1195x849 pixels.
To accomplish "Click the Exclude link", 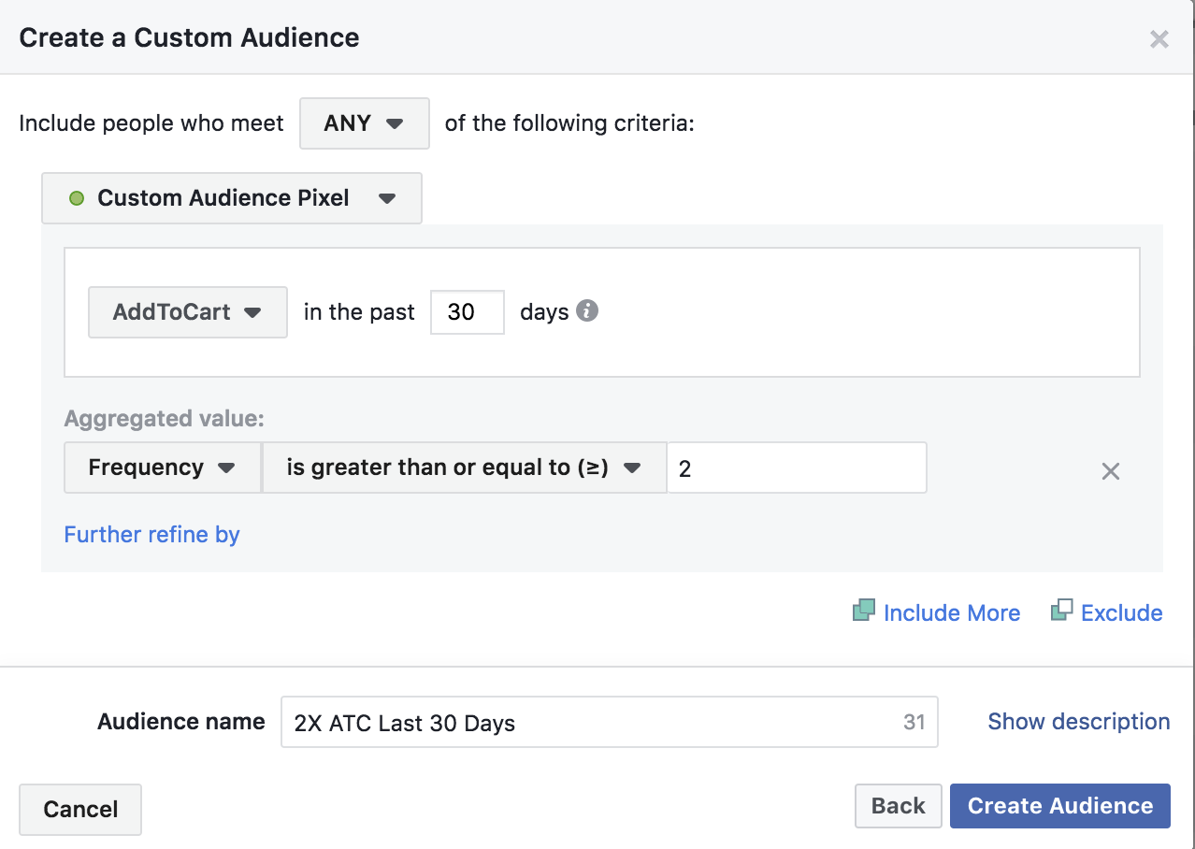I will tap(1122, 613).
